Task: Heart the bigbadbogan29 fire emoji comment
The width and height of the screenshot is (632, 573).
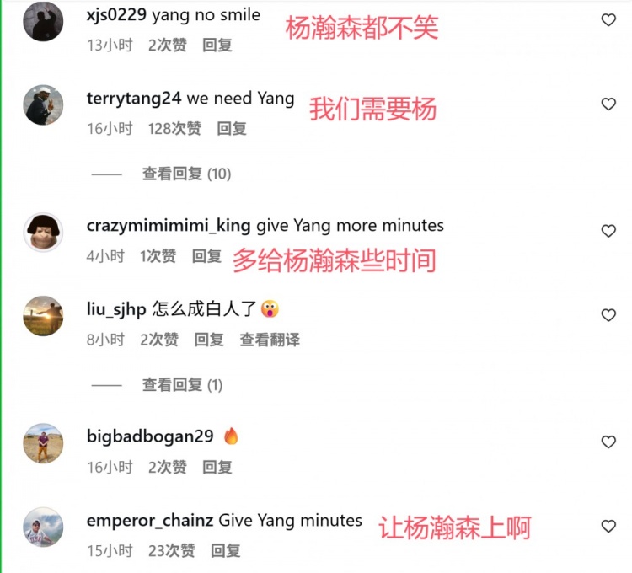Action: (x=608, y=442)
